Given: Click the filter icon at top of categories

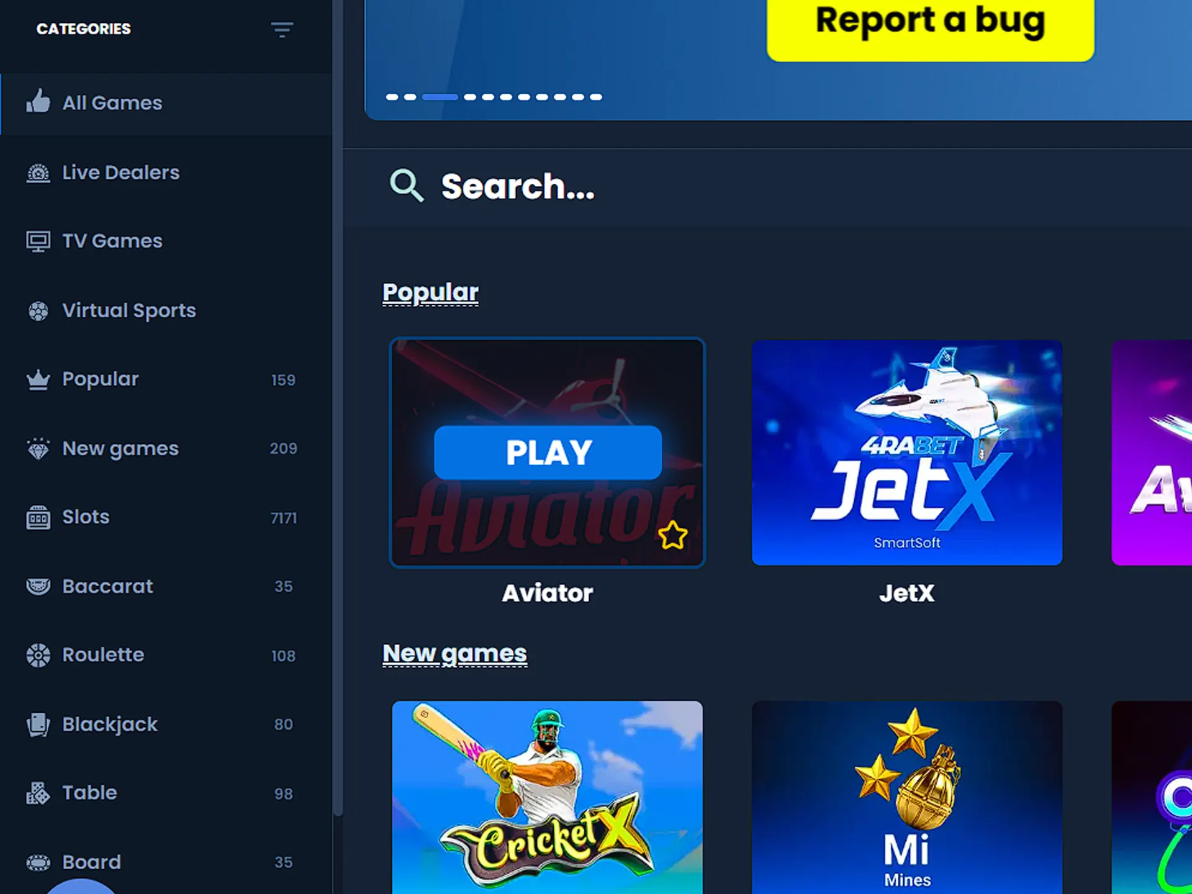Looking at the screenshot, I should coord(282,29).
